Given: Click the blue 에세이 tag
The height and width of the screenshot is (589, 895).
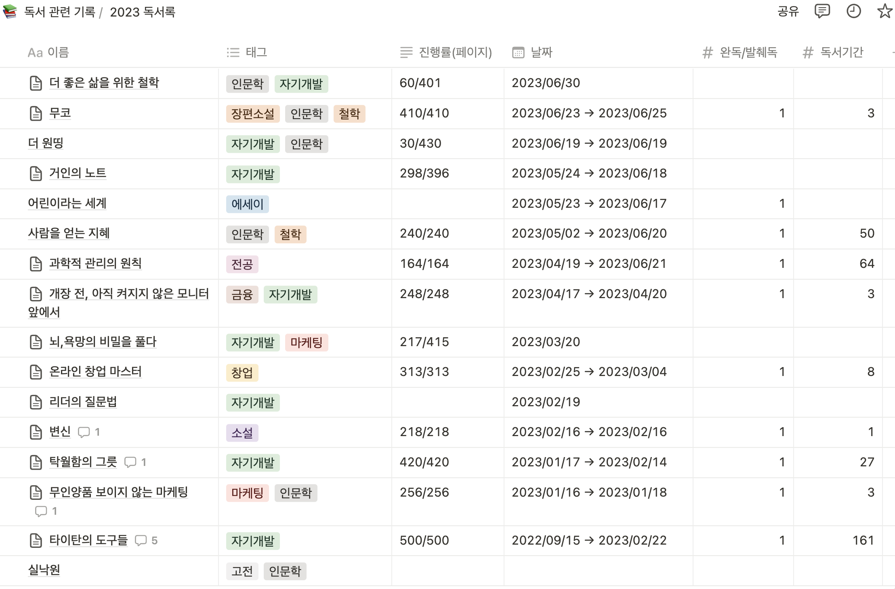Looking at the screenshot, I should pyautogui.click(x=248, y=204).
